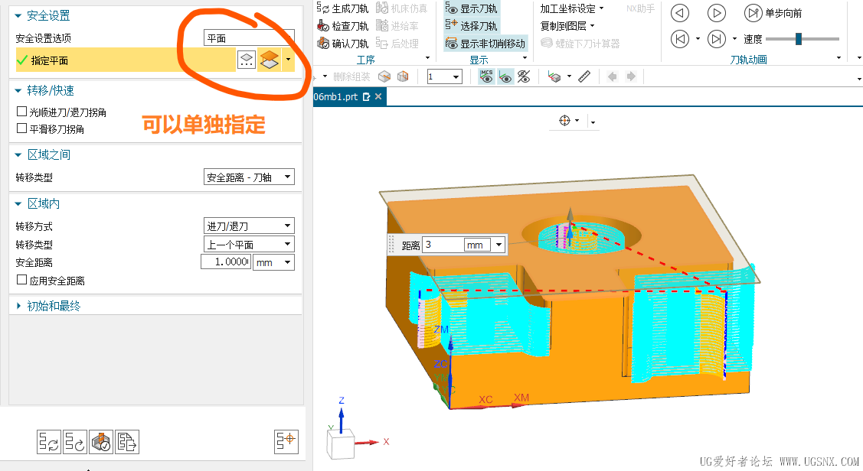Enable 光顺进刀/退刀拐角 checkbox

tap(22, 112)
